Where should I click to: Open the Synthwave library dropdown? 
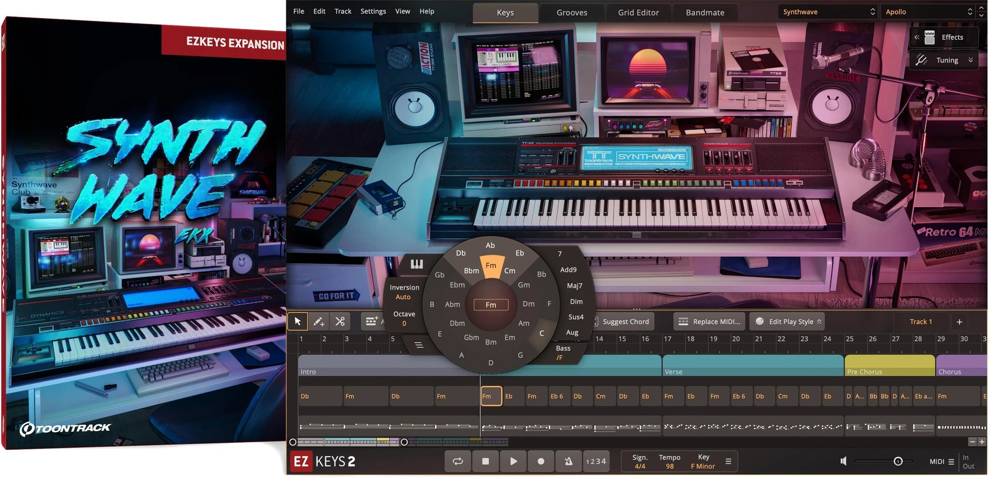(828, 12)
